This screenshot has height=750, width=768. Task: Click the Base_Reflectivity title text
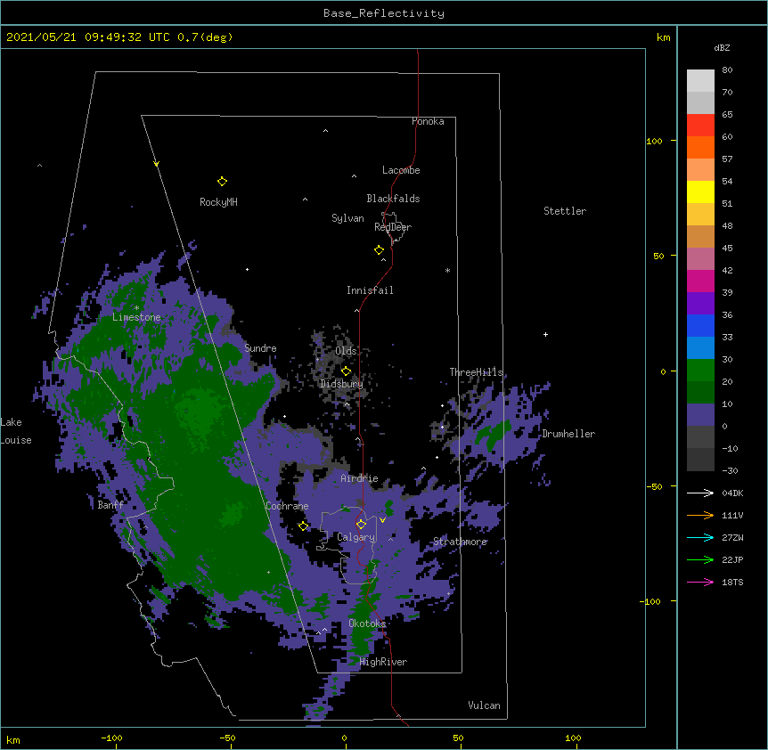[x=384, y=13]
